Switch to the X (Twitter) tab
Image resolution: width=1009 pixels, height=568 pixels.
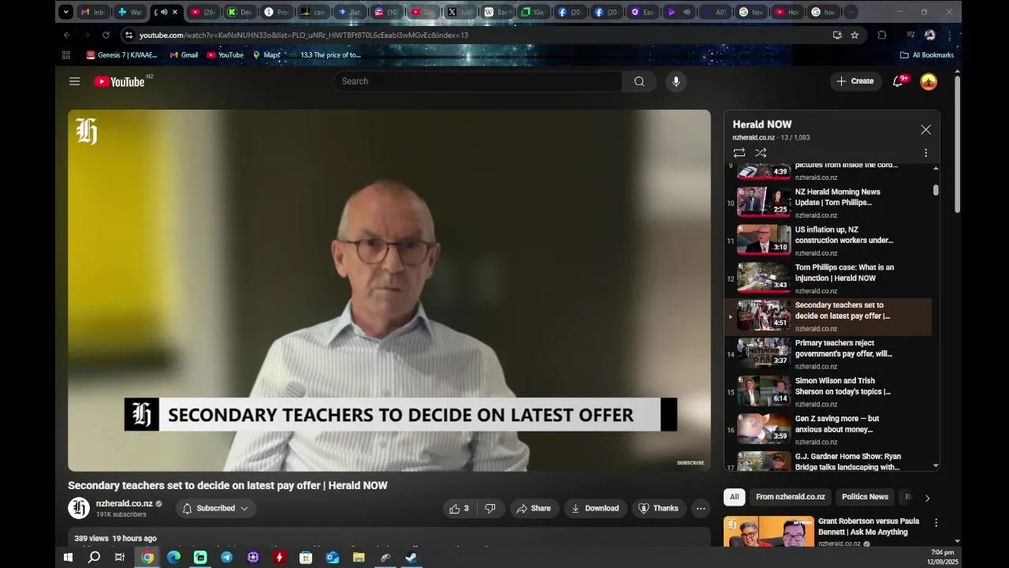(460, 12)
